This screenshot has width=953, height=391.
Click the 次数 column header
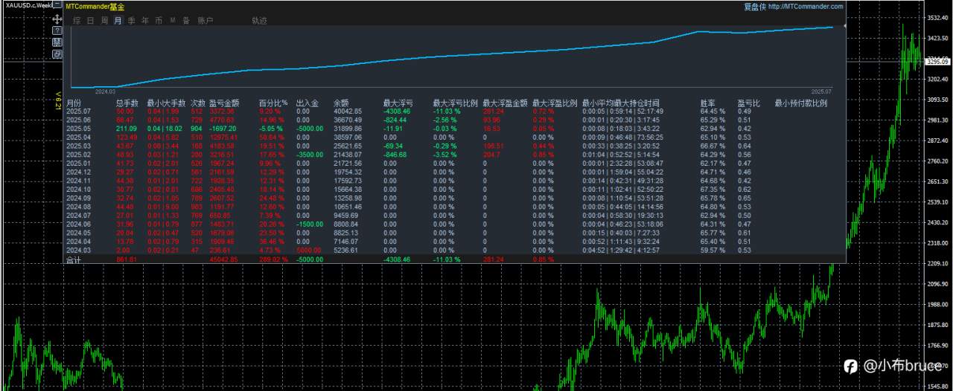pyautogui.click(x=198, y=103)
